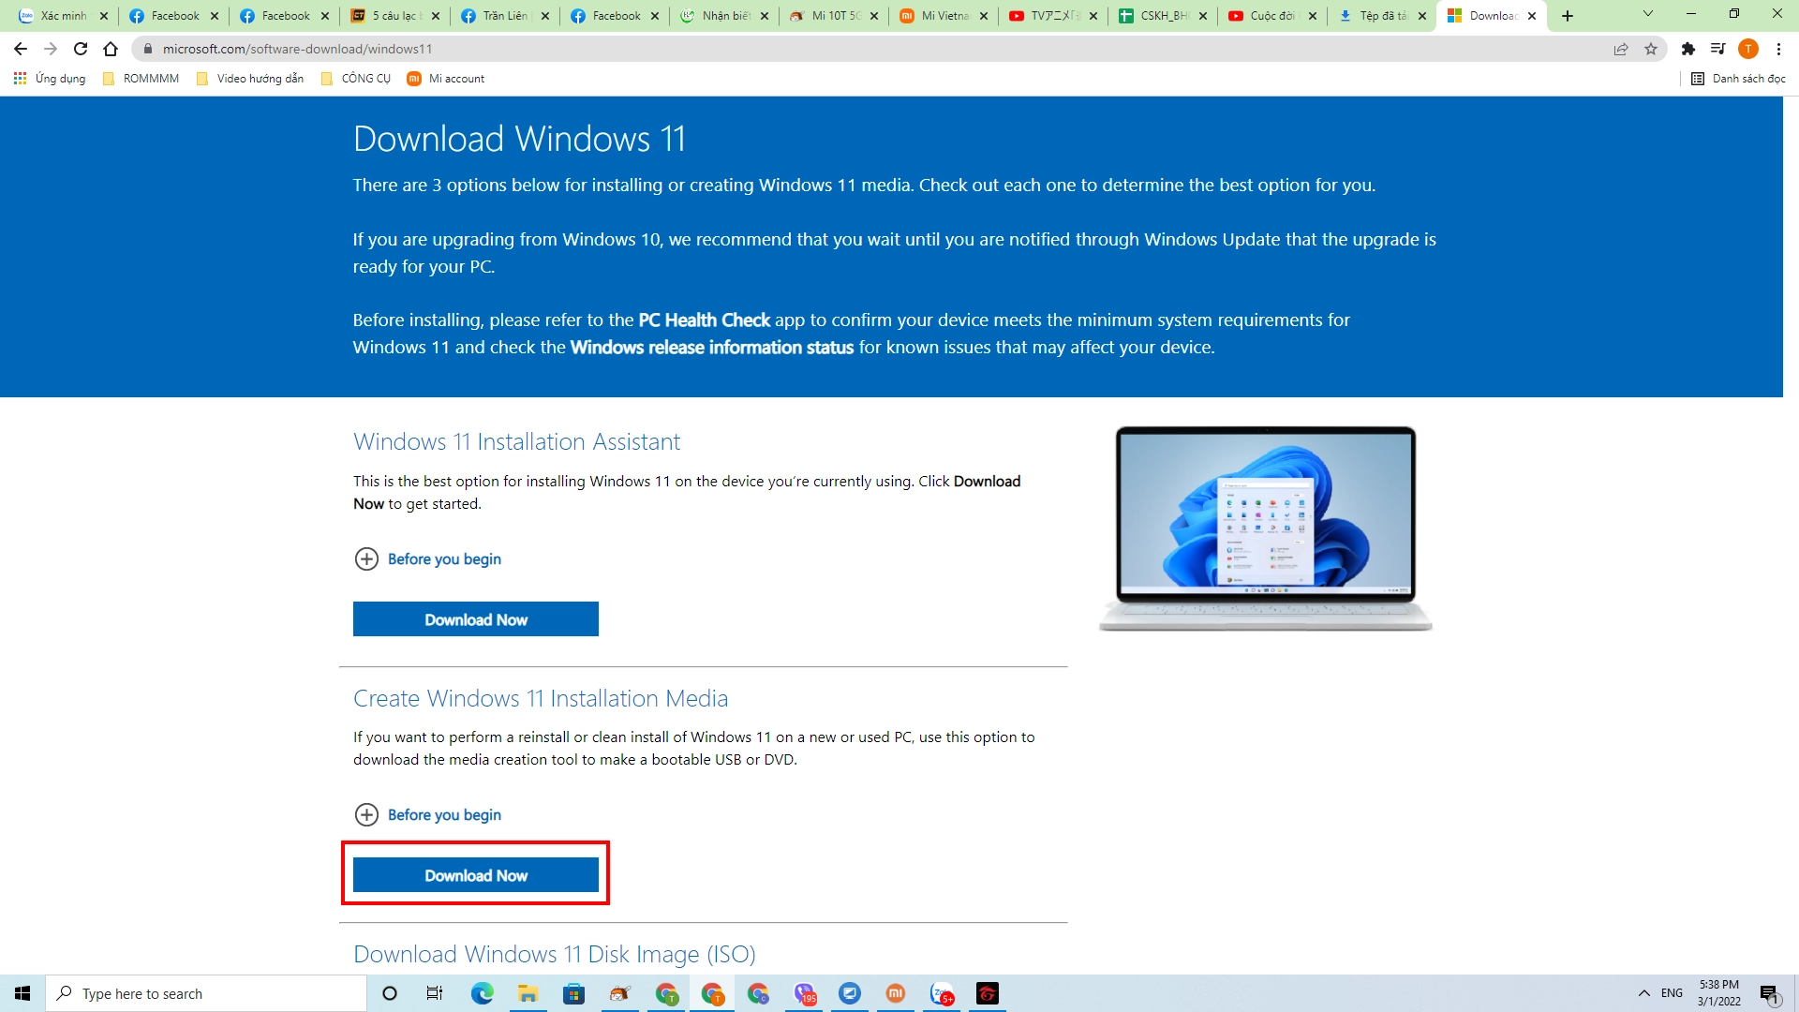This screenshot has width=1799, height=1012.
Task: Open the Garena app in taskbar
Action: point(988,993)
